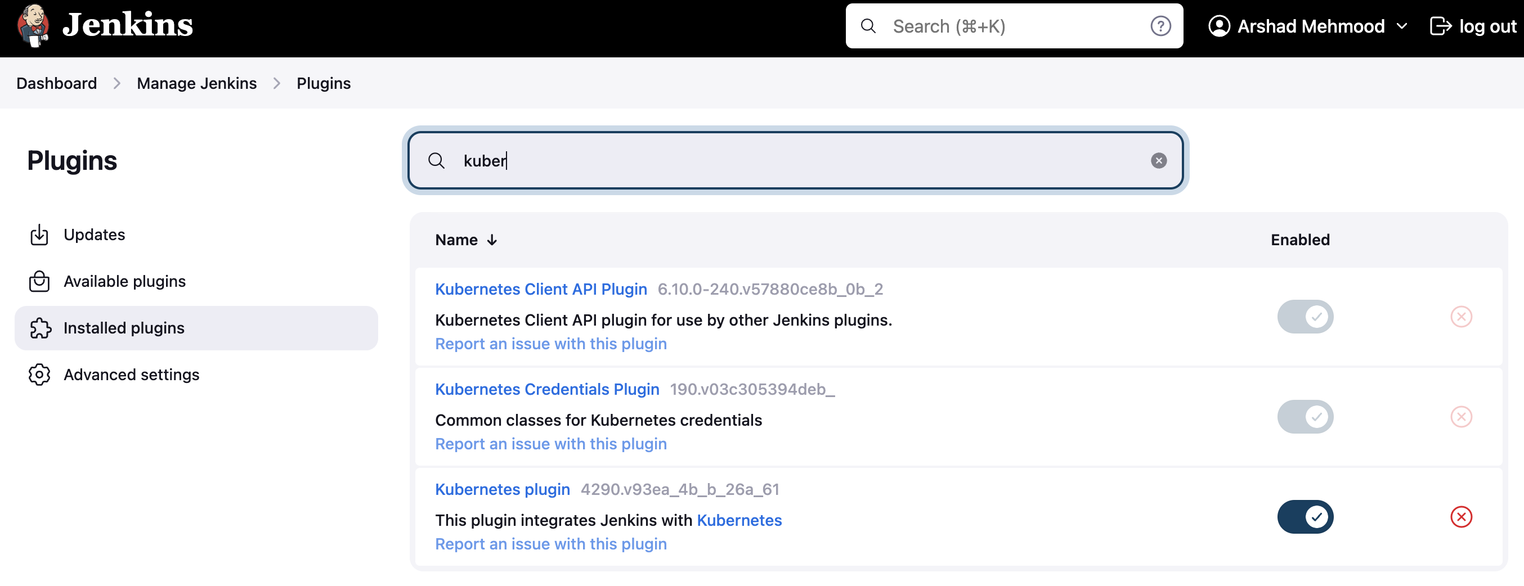Expand the Arshad Mehmood user menu

[x=1401, y=26]
